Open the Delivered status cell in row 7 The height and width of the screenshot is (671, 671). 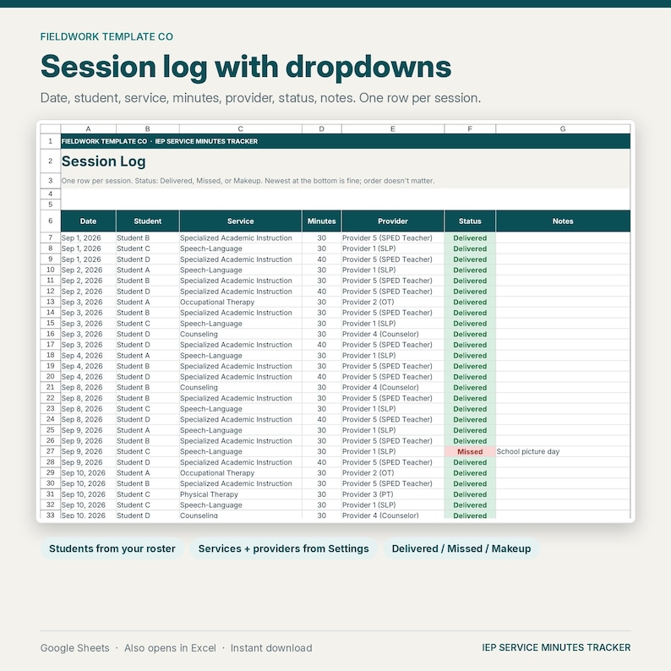[470, 238]
